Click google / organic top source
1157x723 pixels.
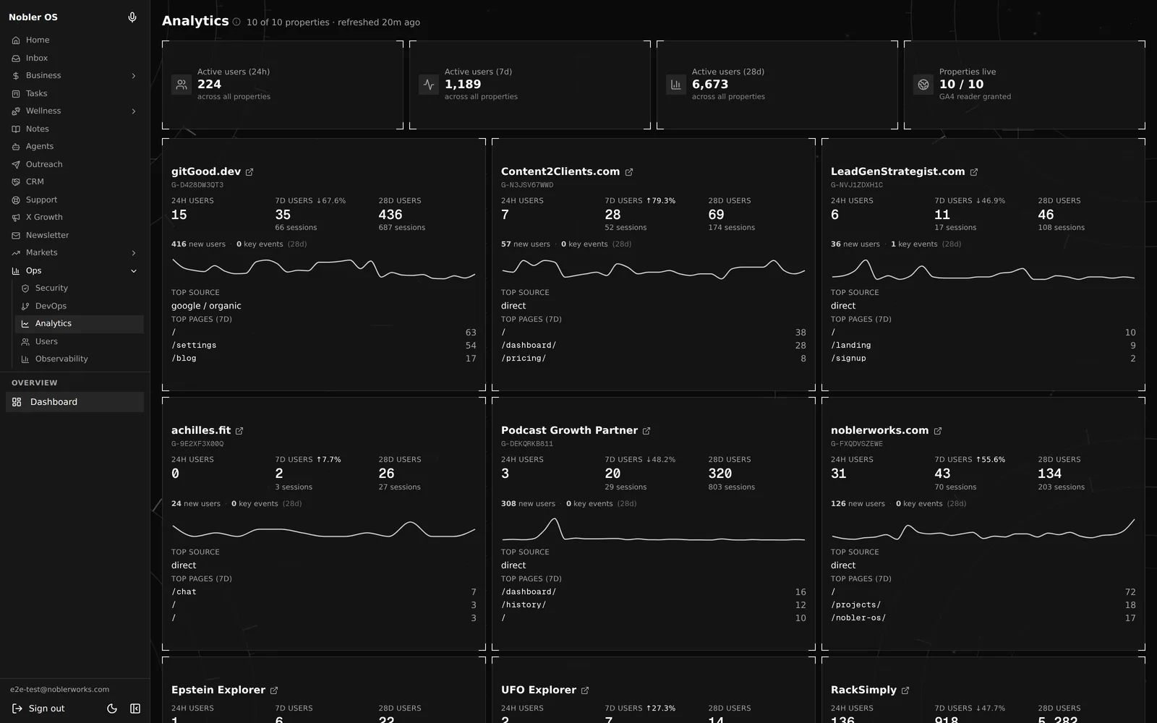coord(206,306)
